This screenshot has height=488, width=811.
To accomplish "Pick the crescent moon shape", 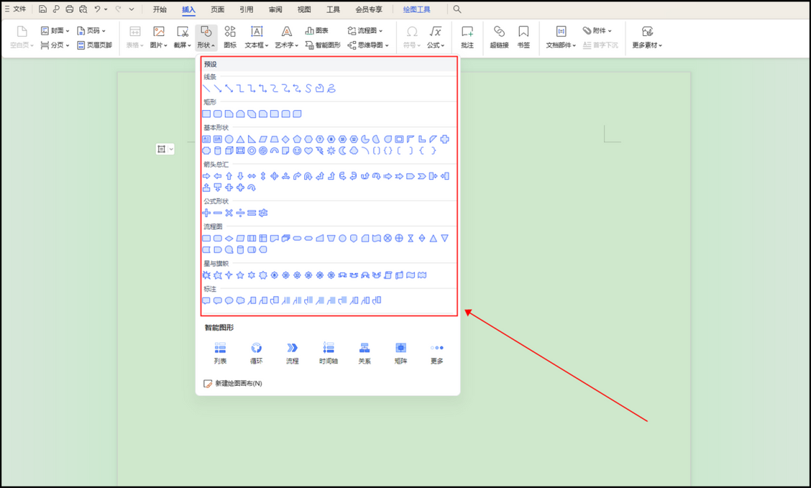I will tap(342, 151).
